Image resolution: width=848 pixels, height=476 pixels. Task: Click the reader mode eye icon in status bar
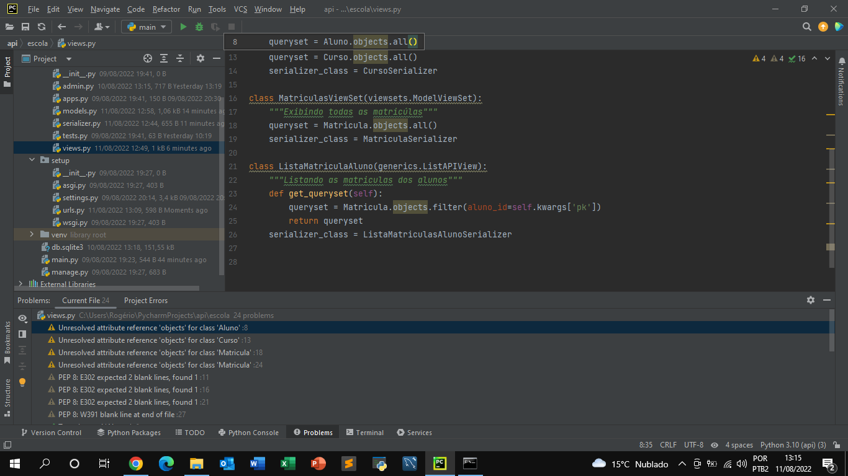click(x=715, y=445)
